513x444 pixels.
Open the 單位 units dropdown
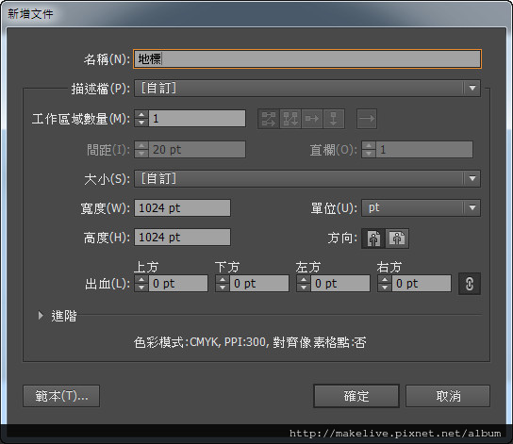coord(421,208)
